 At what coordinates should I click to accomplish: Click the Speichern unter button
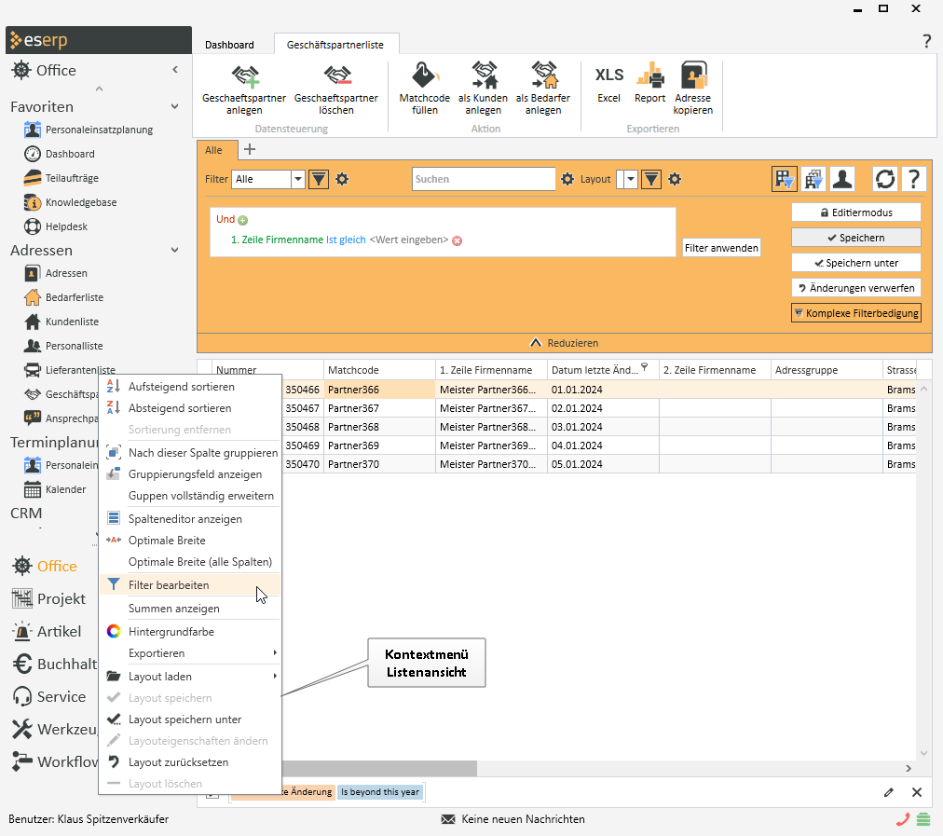point(856,263)
